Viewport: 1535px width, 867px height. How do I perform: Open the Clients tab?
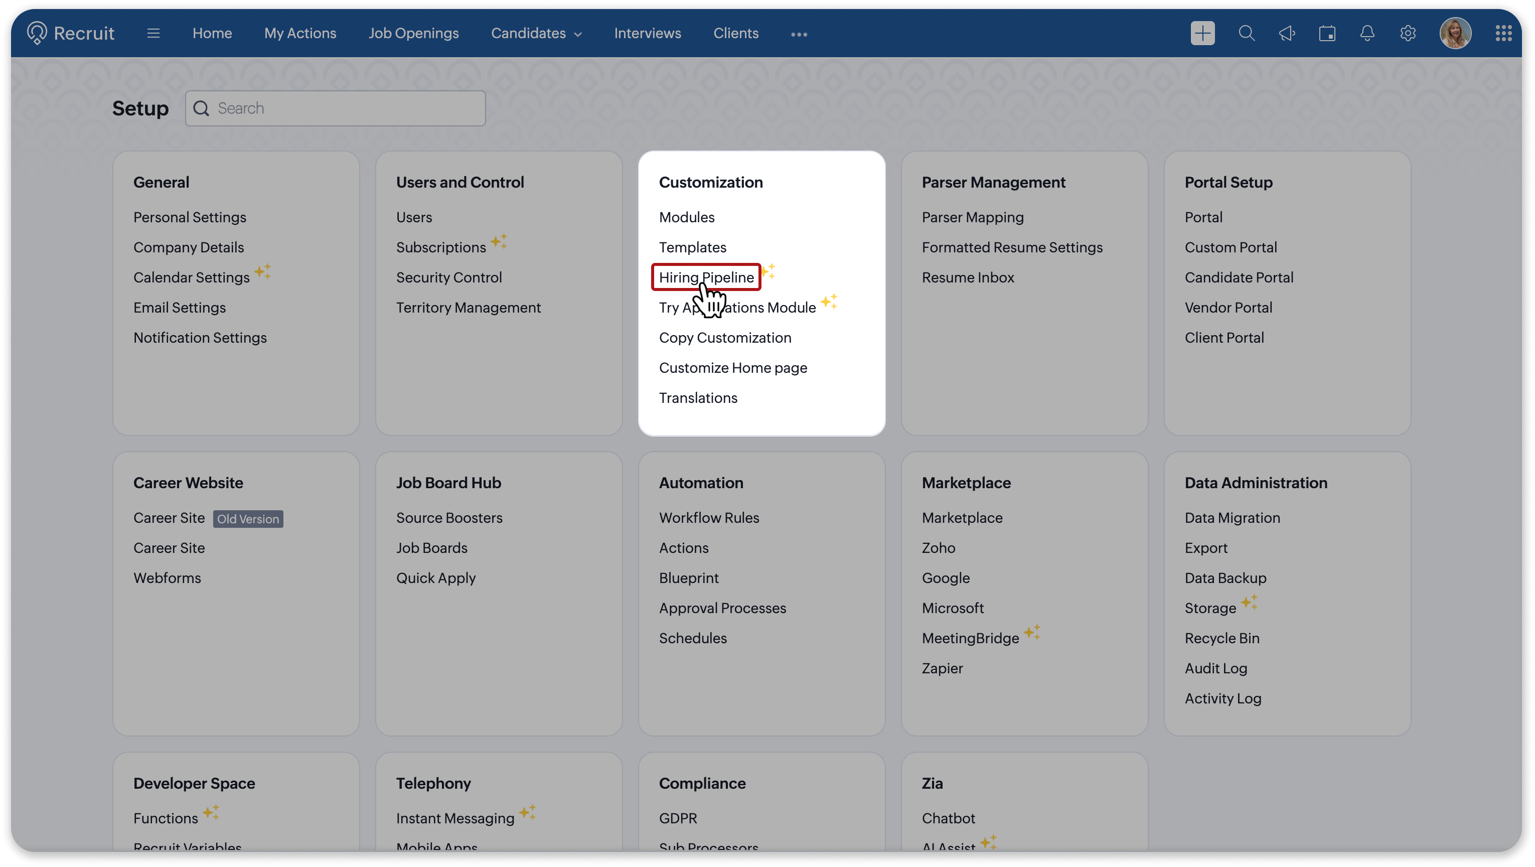click(736, 34)
